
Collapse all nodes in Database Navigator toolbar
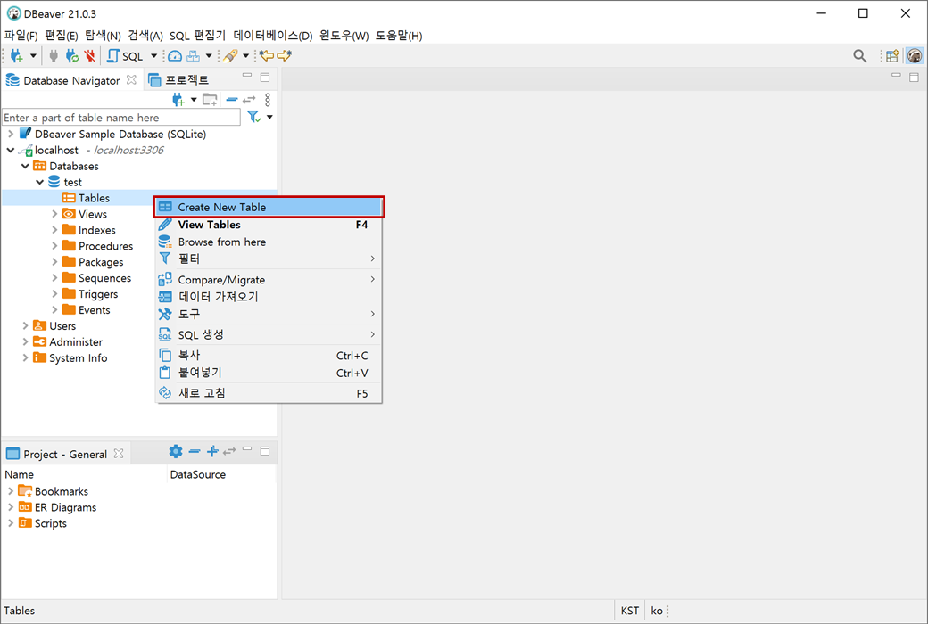[x=230, y=98]
